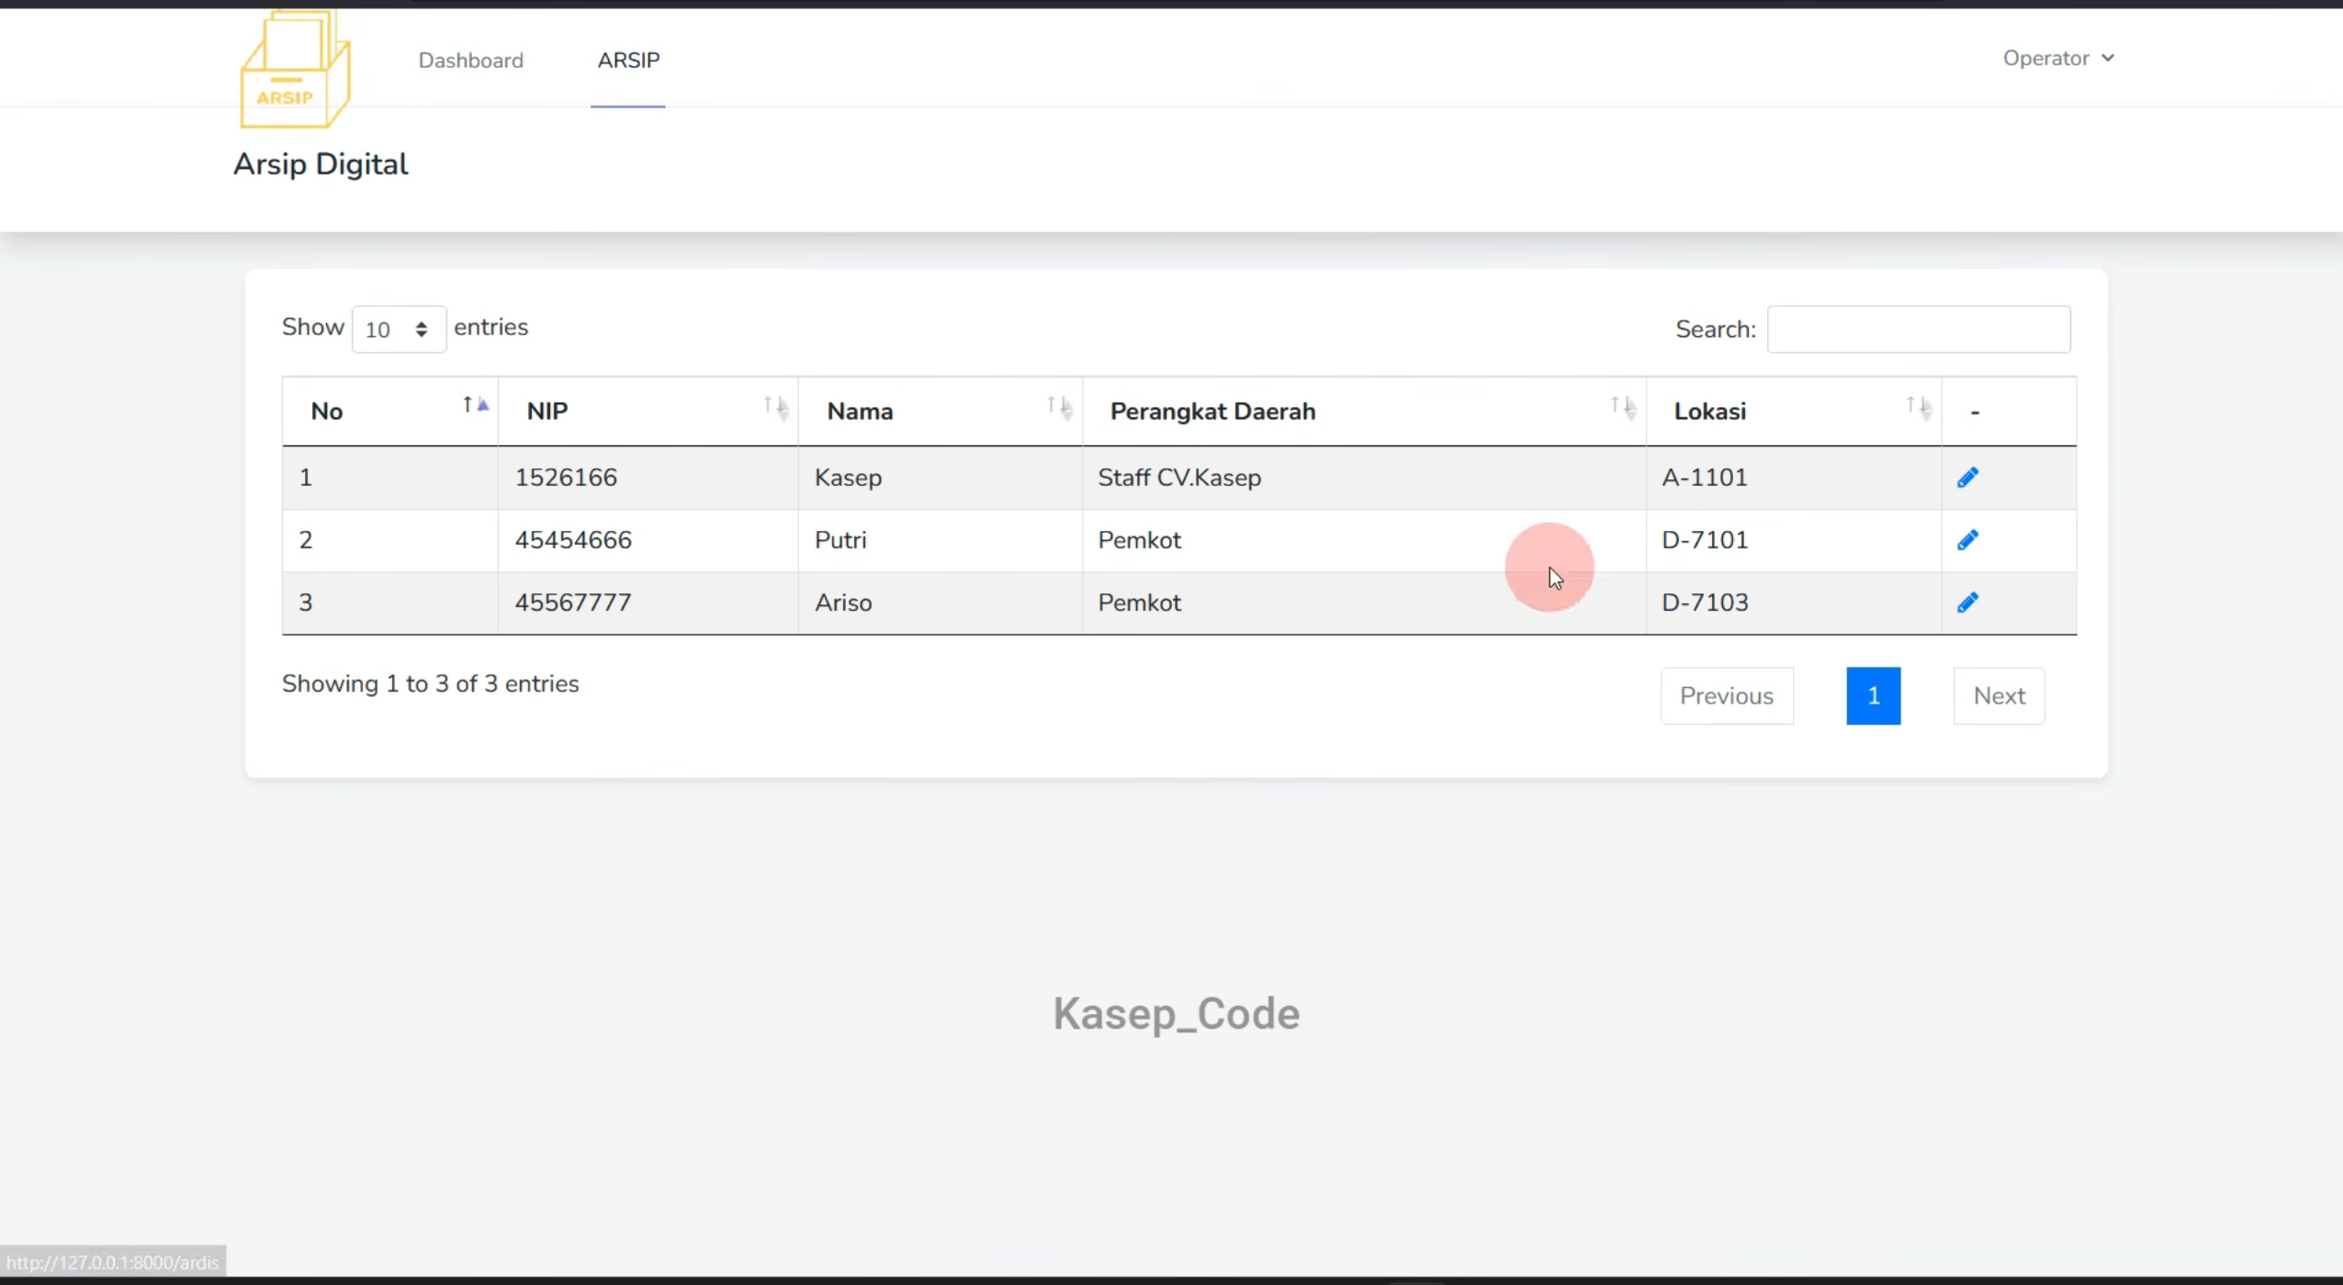
Task: Select the ARSIP menu tab
Action: (x=628, y=61)
